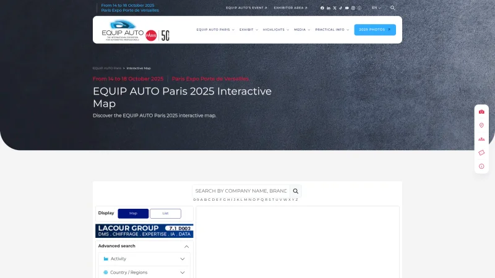
Task: Filter exhibitors by letter Z
Action: 297,200
